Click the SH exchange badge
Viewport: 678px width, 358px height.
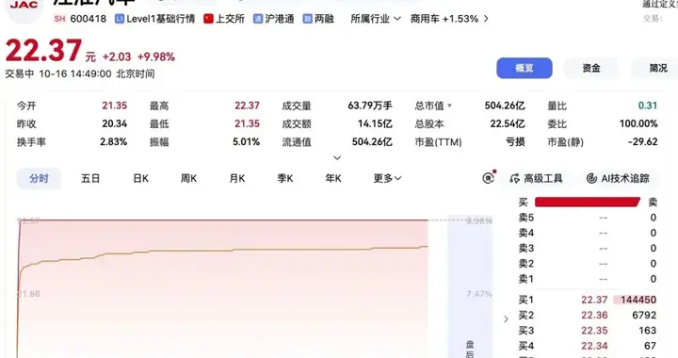[59, 19]
